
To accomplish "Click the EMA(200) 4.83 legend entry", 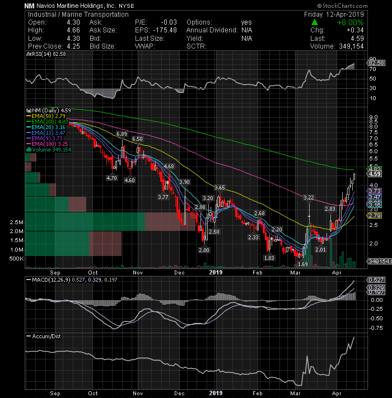I will [47, 122].
